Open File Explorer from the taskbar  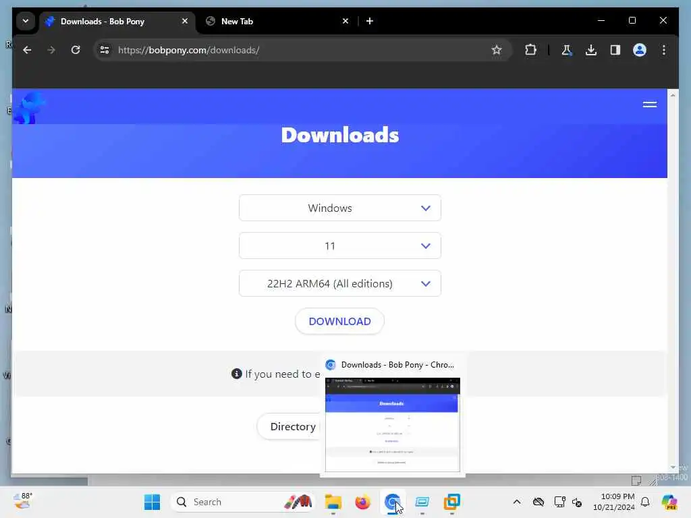pos(333,502)
